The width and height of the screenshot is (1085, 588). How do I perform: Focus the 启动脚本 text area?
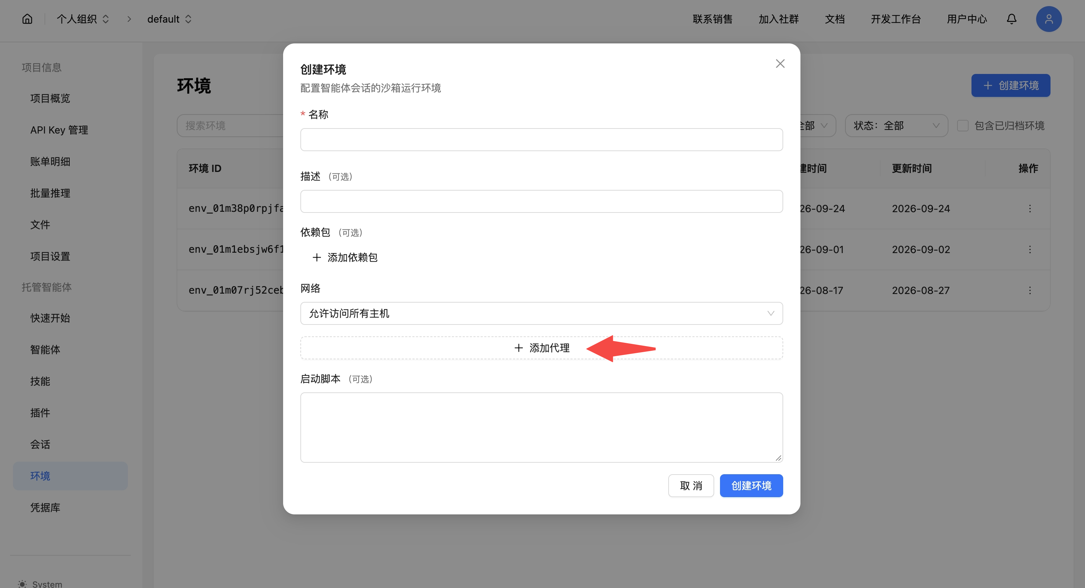(541, 428)
